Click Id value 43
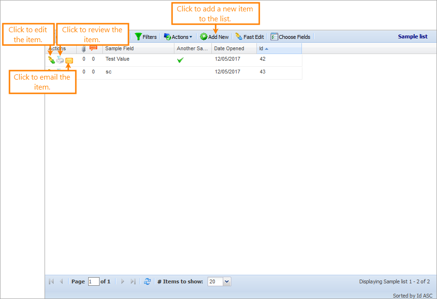This screenshot has width=437, height=299. pyautogui.click(x=263, y=72)
